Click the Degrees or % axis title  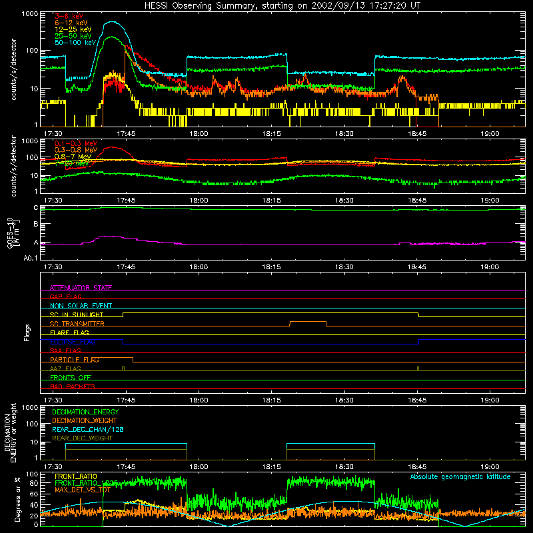point(17,500)
